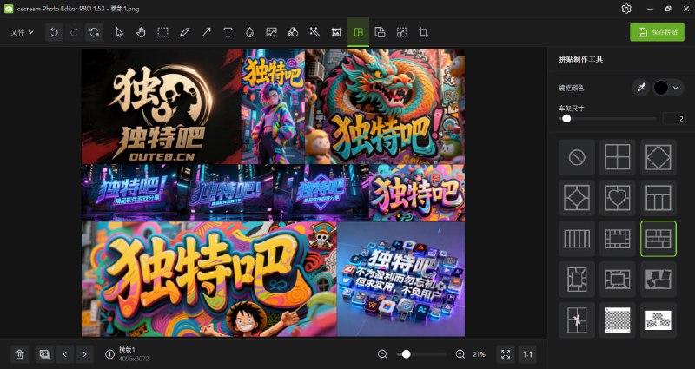
Task: Choose the landscape center-frame mosaic layout
Action: point(618,280)
